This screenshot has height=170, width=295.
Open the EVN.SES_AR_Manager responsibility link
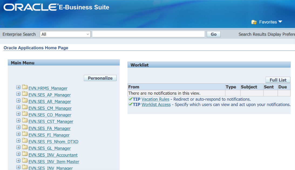tap(50, 101)
